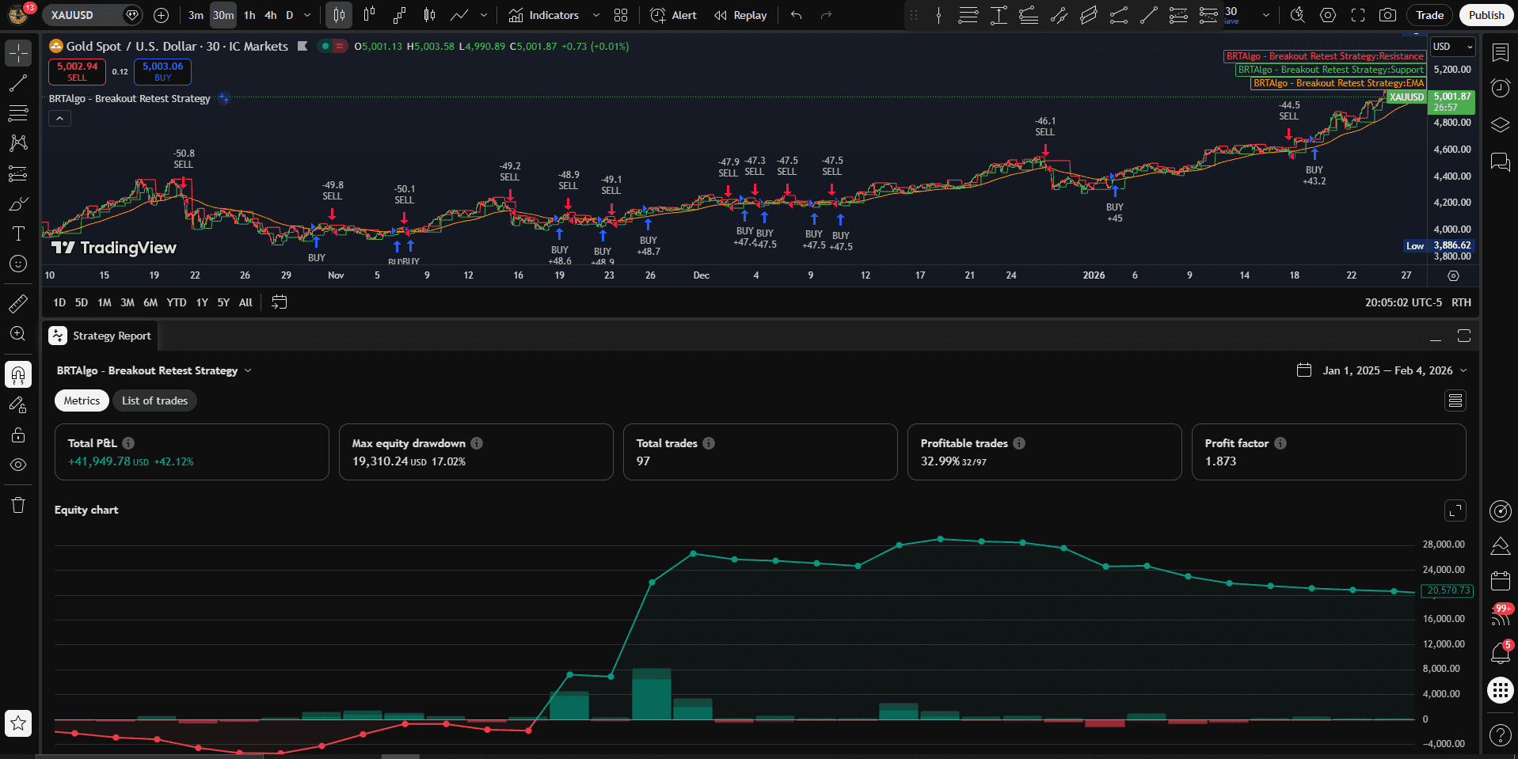Open the Indicators dialog

coord(544,15)
